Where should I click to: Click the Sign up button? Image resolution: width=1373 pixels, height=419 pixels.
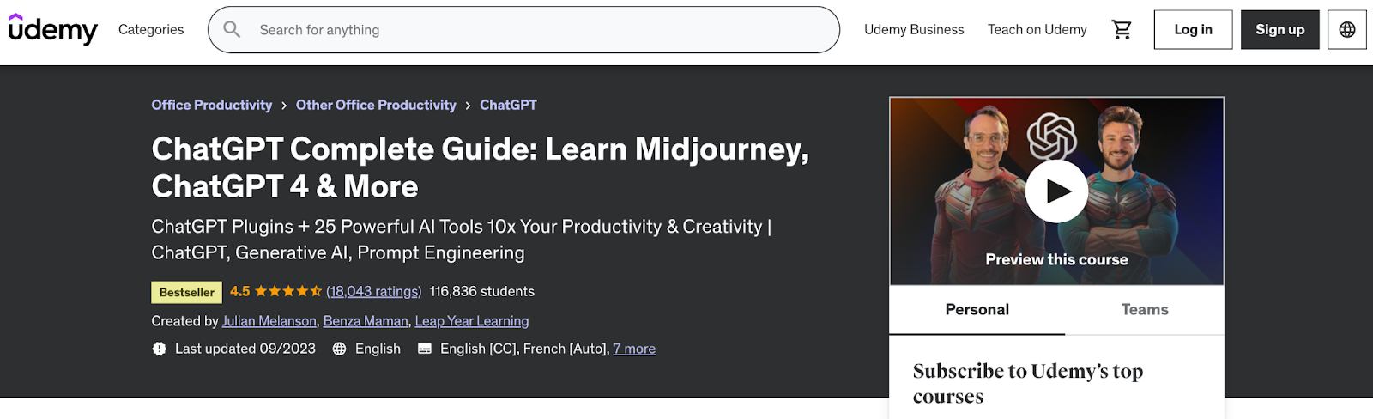coord(1279,30)
